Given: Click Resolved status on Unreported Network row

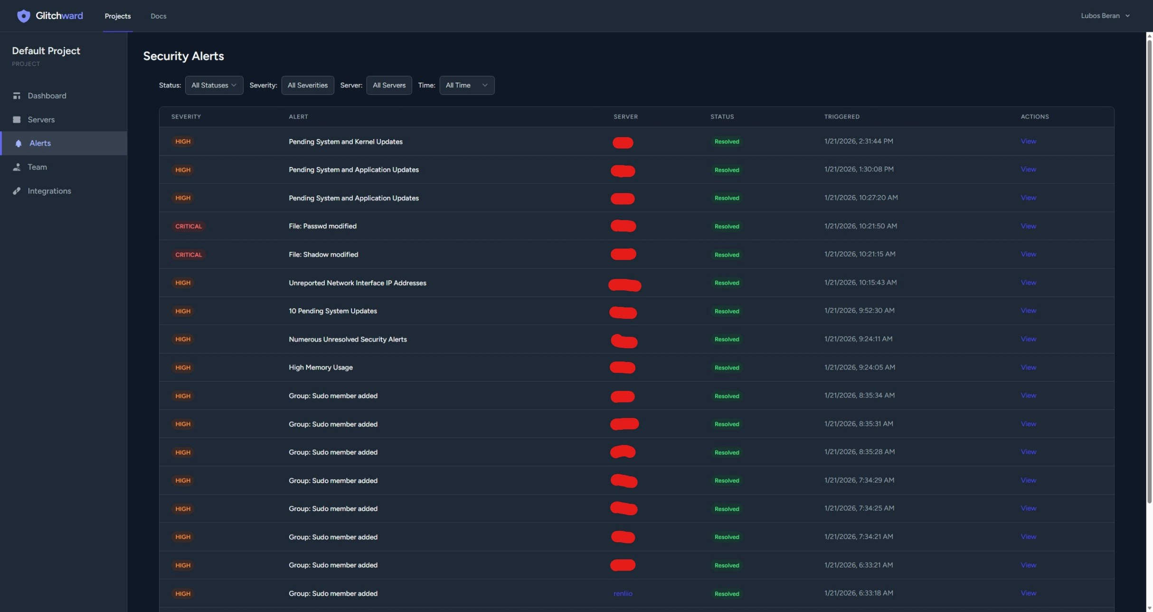Looking at the screenshot, I should point(727,283).
